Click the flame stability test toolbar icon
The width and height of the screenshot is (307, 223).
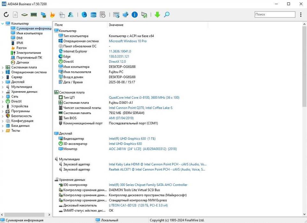point(52,14)
